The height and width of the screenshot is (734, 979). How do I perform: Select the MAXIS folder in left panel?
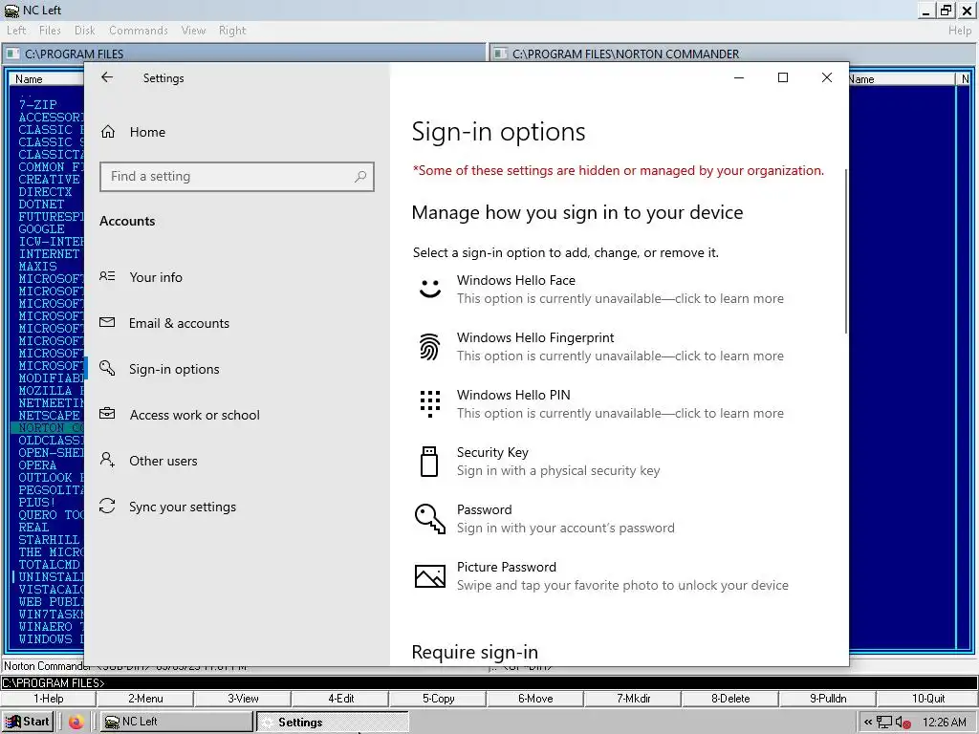pos(37,267)
